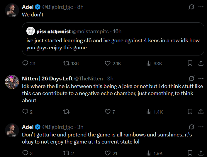Open @Bigbird_fgc handle on top tweet
Screen dimensions: 207x157
point(58,7)
